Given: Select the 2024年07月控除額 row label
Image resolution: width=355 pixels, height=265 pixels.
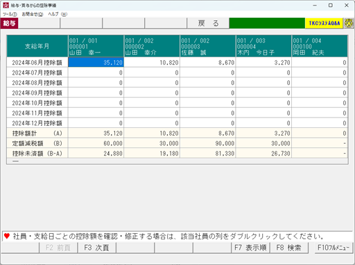Looking at the screenshot, I should tap(37, 73).
